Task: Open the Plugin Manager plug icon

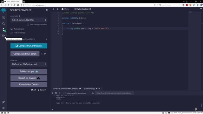Action: pos(3,102)
